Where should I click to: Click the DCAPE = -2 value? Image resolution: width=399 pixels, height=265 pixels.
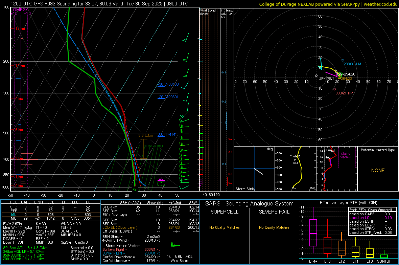click(x=13, y=239)
